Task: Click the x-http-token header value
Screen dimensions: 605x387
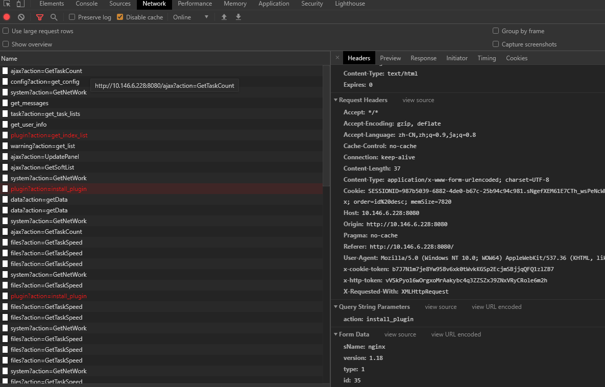Action: coord(466,280)
